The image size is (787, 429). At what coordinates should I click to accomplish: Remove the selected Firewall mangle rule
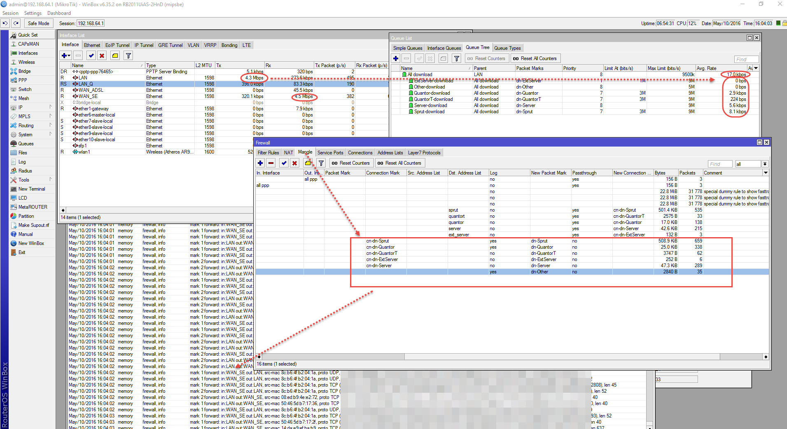[271, 163]
